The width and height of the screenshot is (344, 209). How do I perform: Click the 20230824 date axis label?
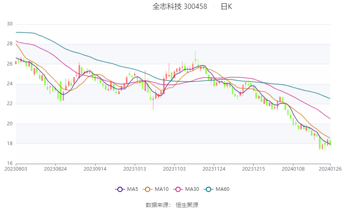pos(55,169)
